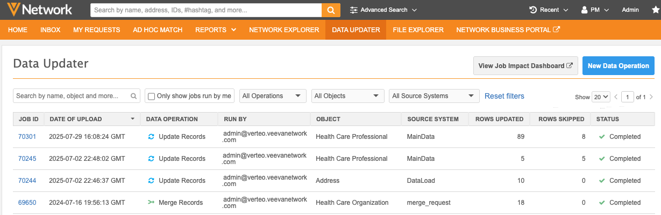This screenshot has height=215, width=661.
Task: Switch to the Network Explorer tab
Action: tap(284, 30)
